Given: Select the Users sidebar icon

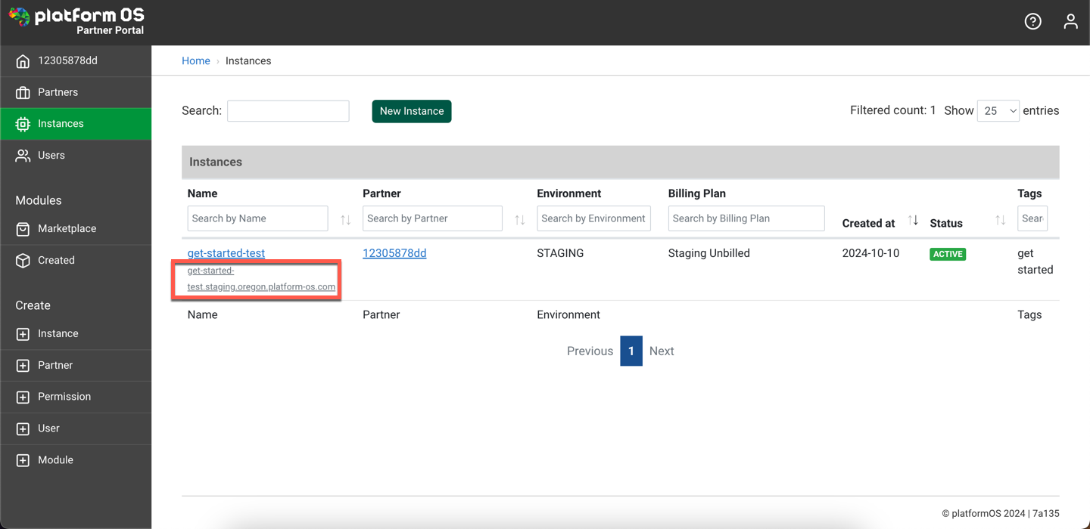Looking at the screenshot, I should tap(23, 155).
